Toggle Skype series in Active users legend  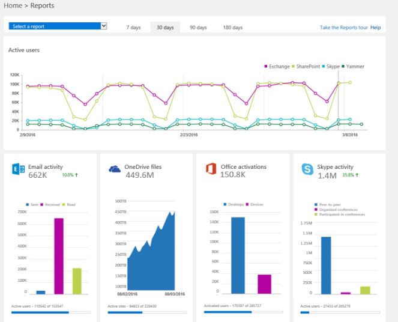pos(332,66)
